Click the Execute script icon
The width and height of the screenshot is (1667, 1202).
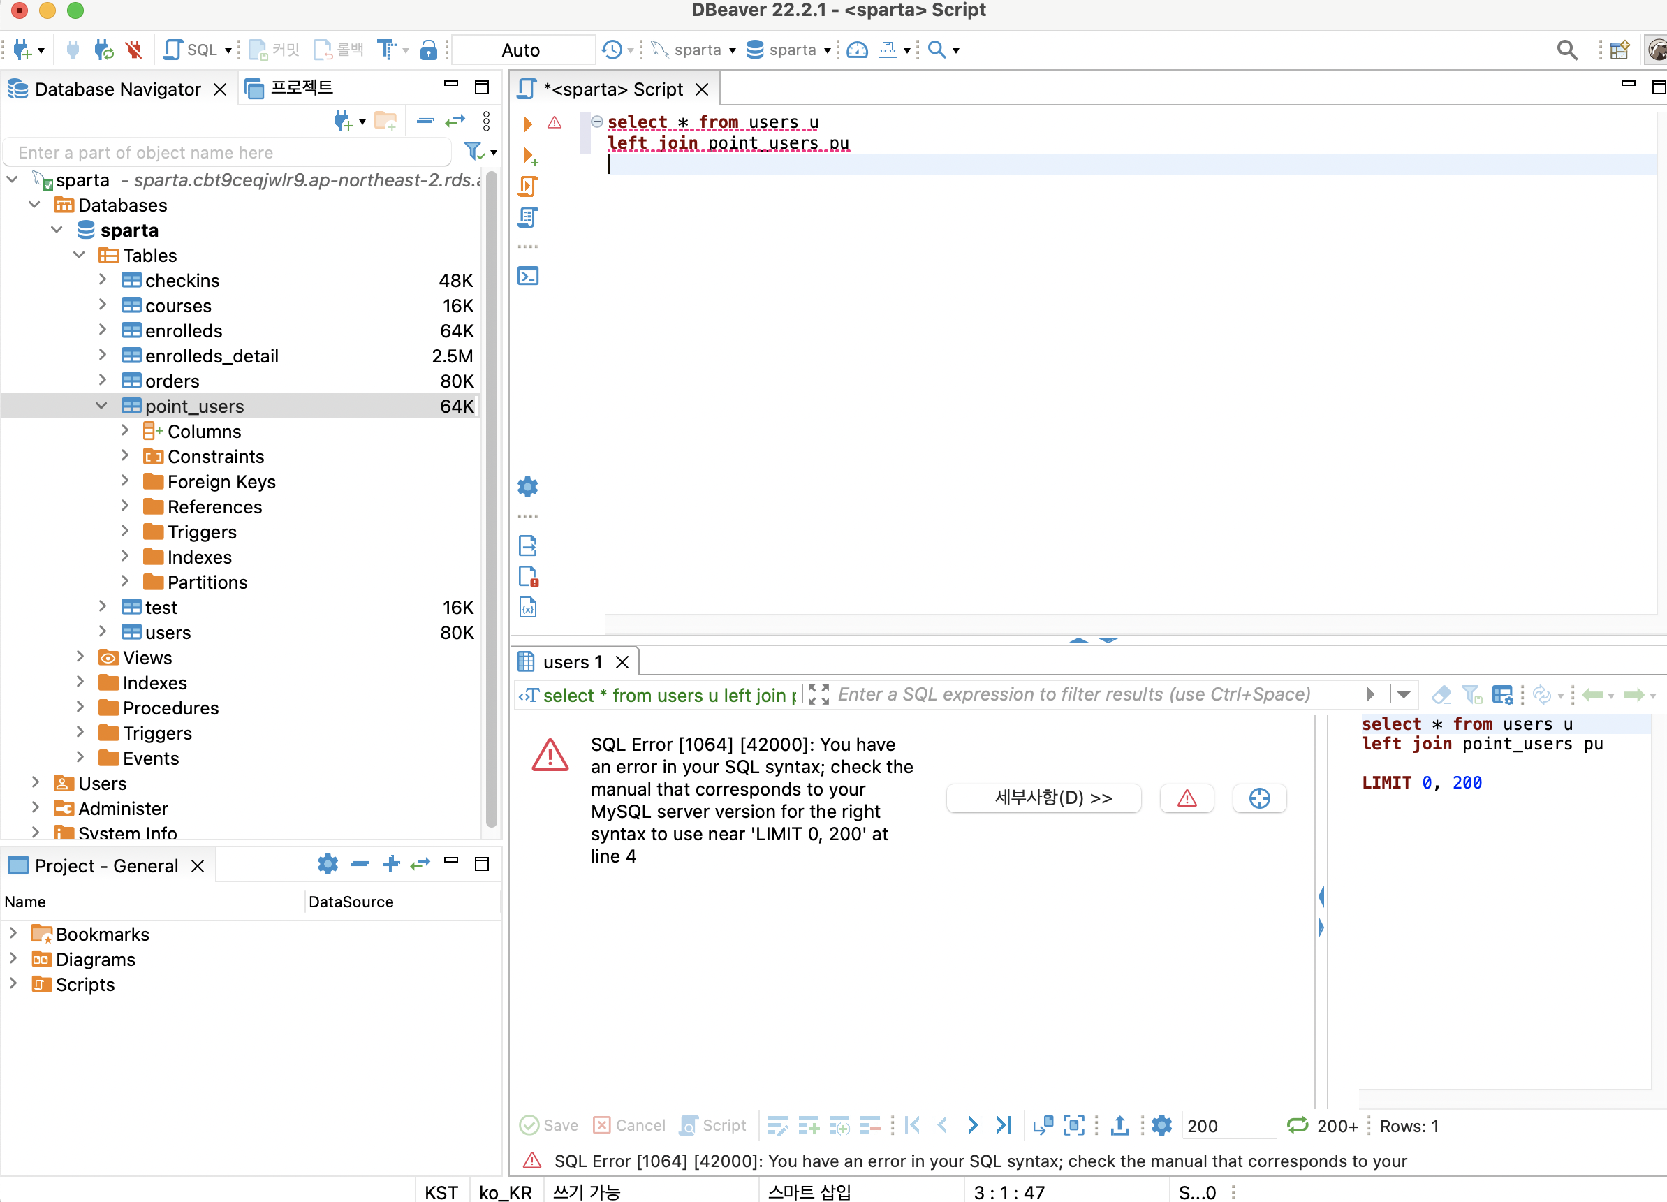coord(528,186)
